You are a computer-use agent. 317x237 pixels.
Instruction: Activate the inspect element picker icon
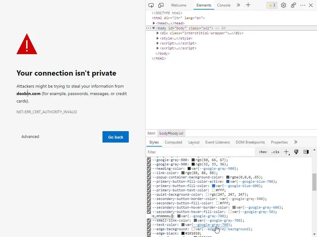click(x=151, y=6)
